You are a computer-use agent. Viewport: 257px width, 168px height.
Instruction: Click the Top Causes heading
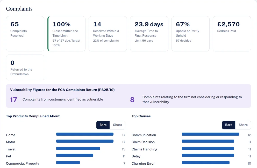[x=141, y=116]
